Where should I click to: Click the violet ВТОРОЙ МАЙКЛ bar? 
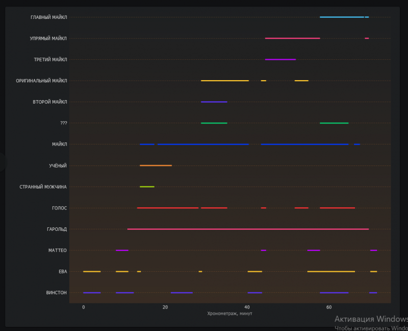(x=214, y=102)
